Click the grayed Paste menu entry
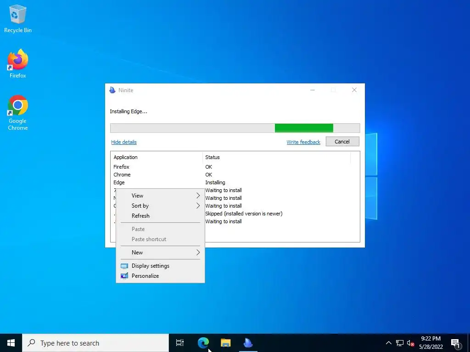The image size is (470, 352). click(x=160, y=229)
